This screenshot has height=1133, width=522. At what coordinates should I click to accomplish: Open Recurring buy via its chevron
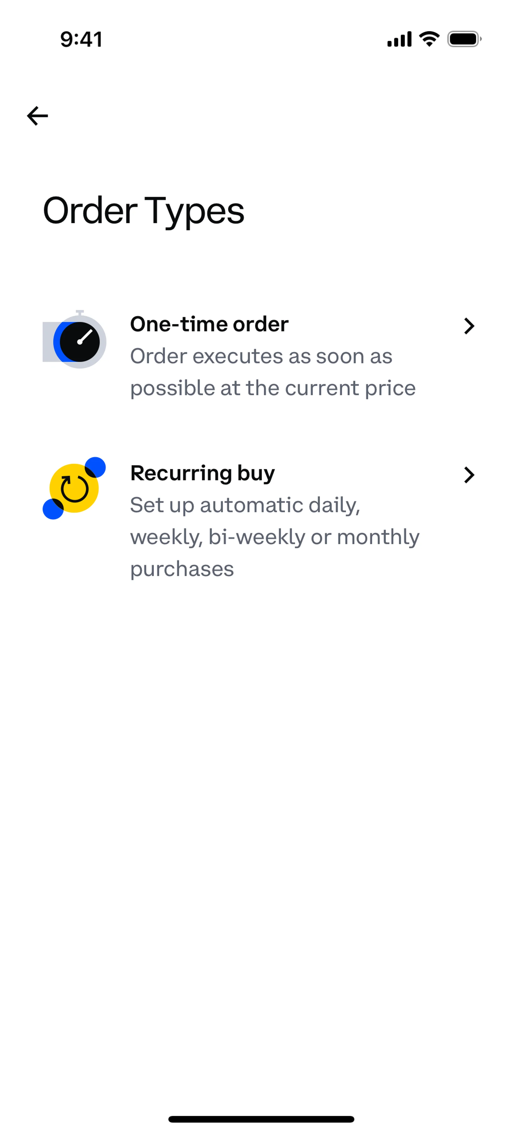coord(469,475)
